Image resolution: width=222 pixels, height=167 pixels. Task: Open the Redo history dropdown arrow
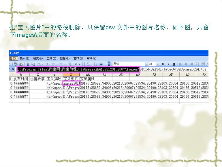tap(65, 64)
